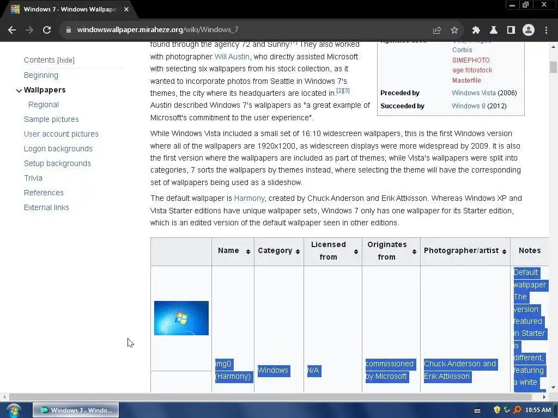The width and height of the screenshot is (558, 418).
Task: Open the Corbis agency link
Action: coord(462,50)
